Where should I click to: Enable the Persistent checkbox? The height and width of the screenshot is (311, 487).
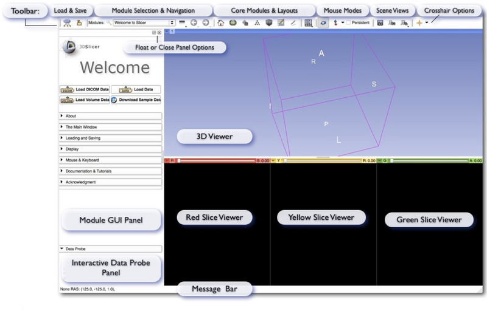pos(348,22)
